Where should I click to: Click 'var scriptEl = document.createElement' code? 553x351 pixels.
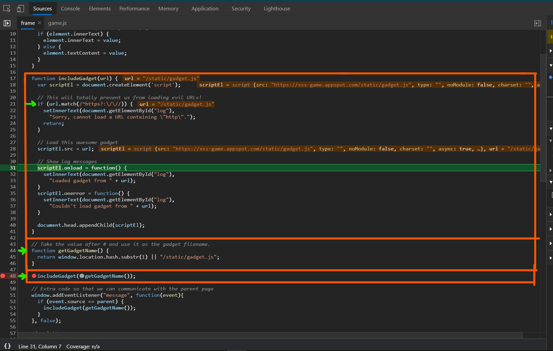[109, 85]
